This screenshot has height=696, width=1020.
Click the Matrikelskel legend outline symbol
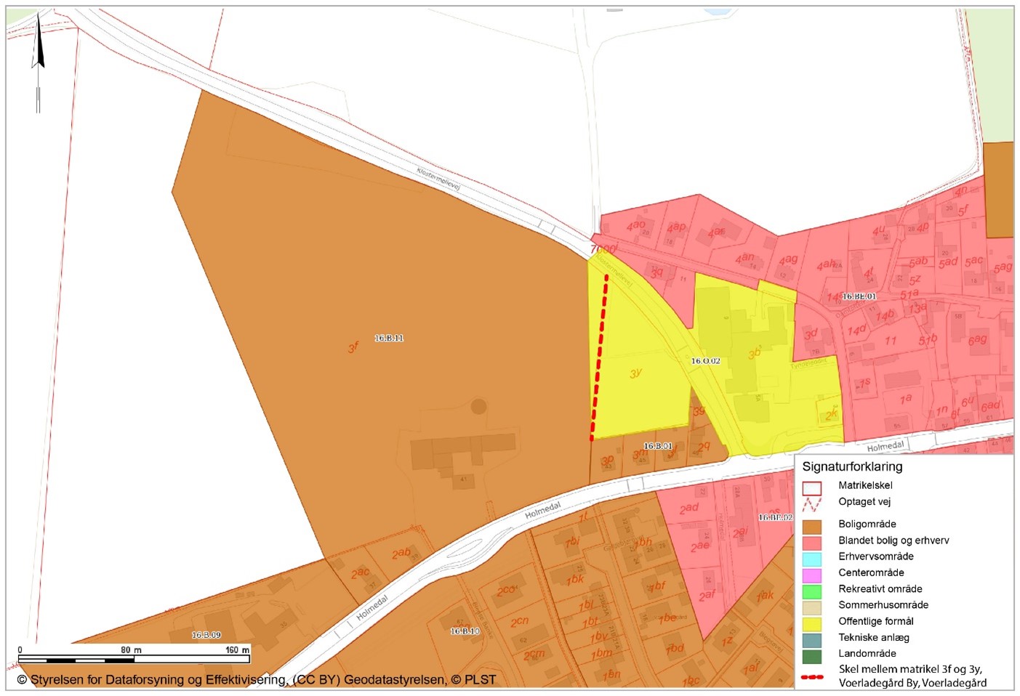click(x=811, y=487)
